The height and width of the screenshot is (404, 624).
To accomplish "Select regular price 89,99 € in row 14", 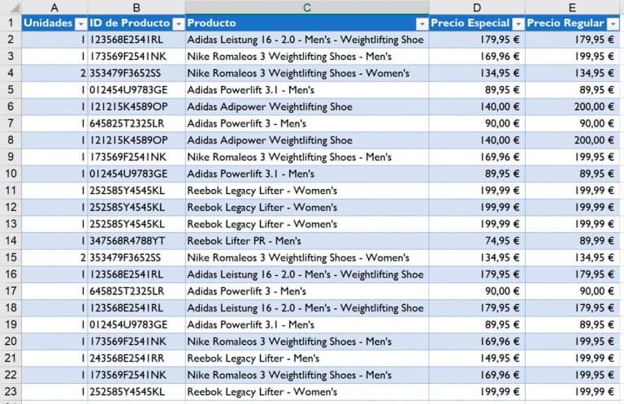I will 572,241.
